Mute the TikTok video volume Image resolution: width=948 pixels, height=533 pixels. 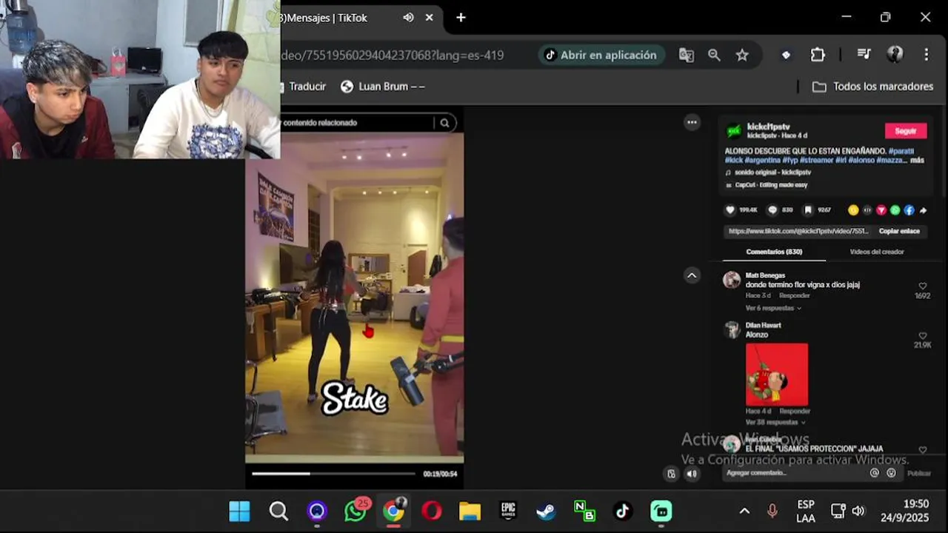pos(692,474)
